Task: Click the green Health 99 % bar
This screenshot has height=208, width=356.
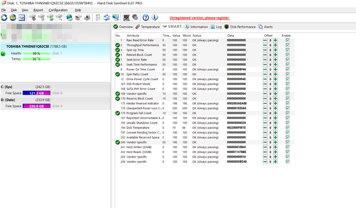Action: 36,53
